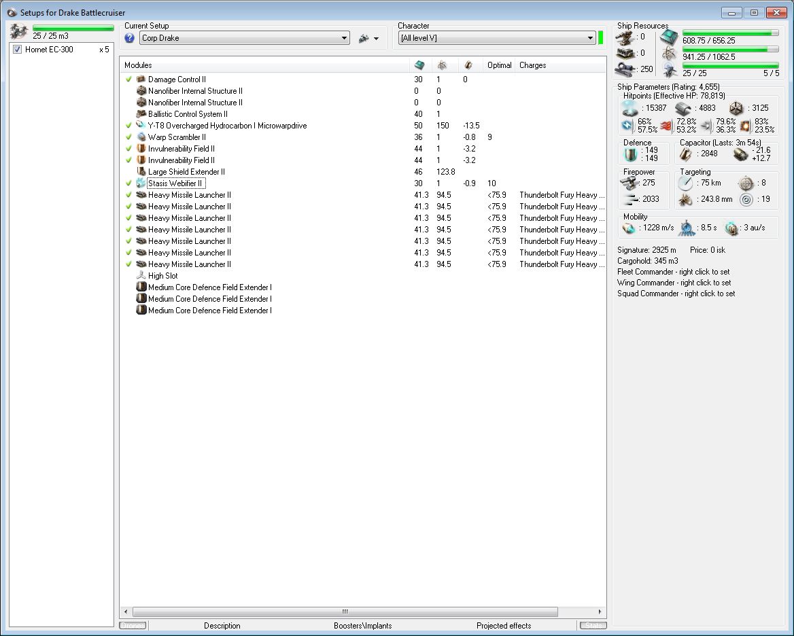Select the High Slot empty row
Screen dimensions: 794x636
pyautogui.click(x=363, y=276)
